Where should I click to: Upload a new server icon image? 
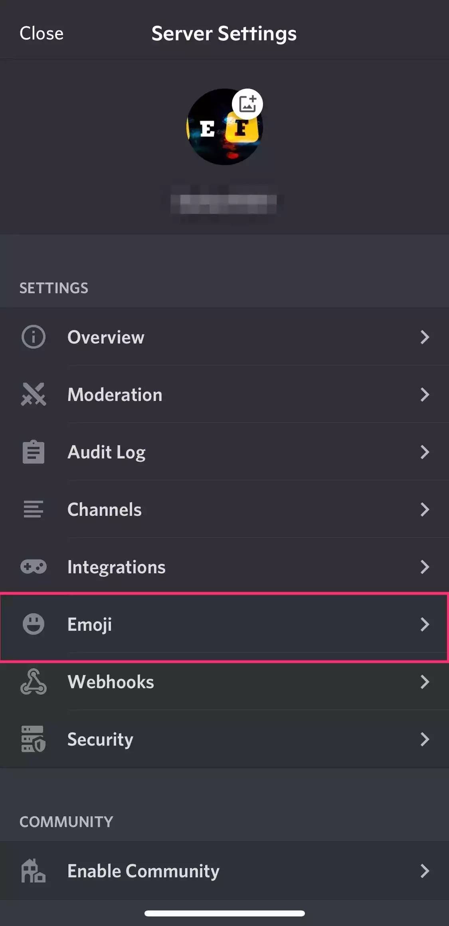247,104
